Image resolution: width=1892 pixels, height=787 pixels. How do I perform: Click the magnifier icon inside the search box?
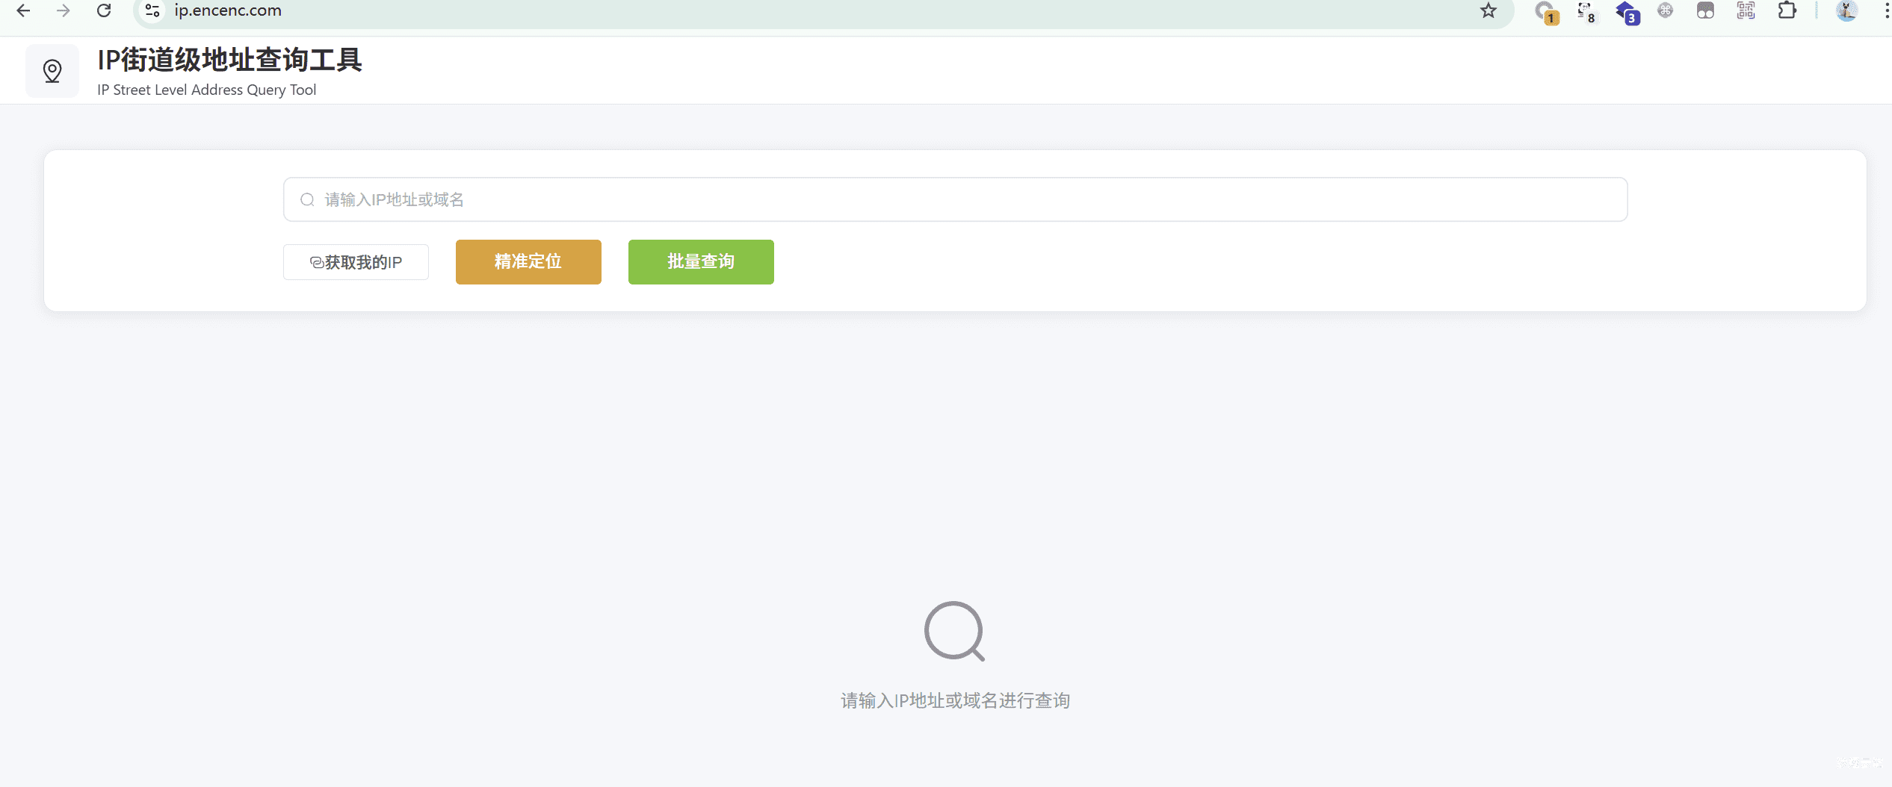pos(307,199)
